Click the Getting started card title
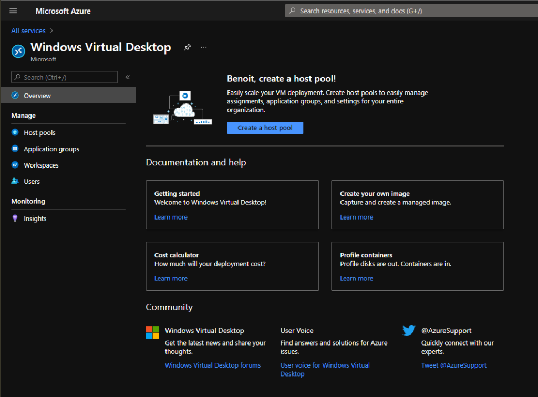The image size is (538, 397). point(177,194)
